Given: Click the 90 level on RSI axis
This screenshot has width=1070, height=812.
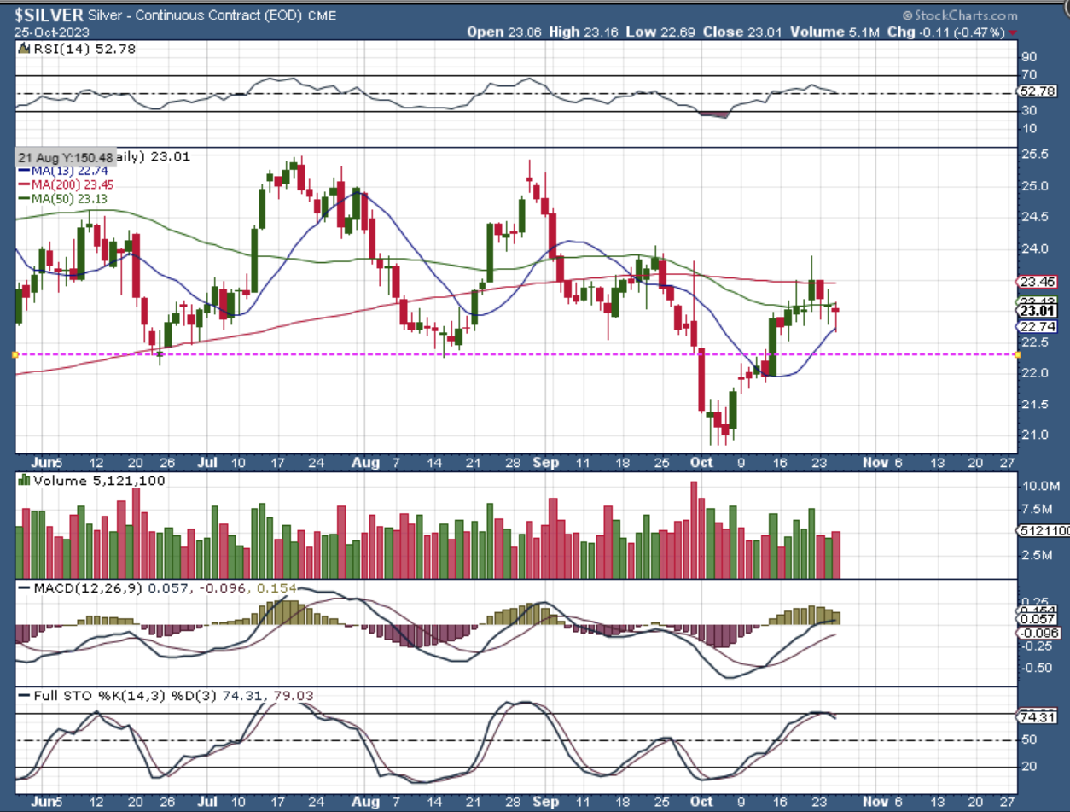Looking at the screenshot, I should click(1030, 57).
